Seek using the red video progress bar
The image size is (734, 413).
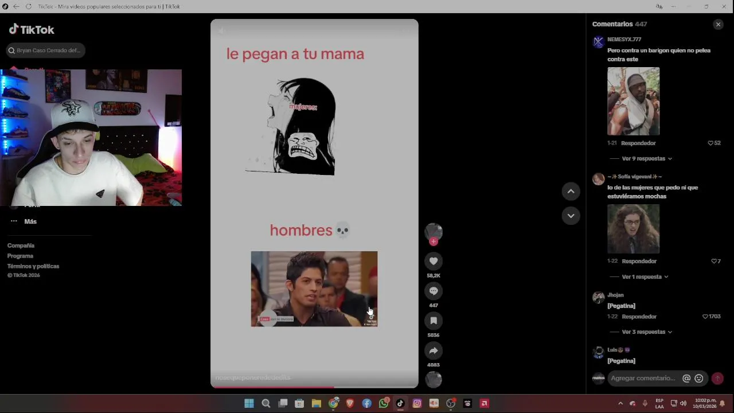[x=314, y=387]
